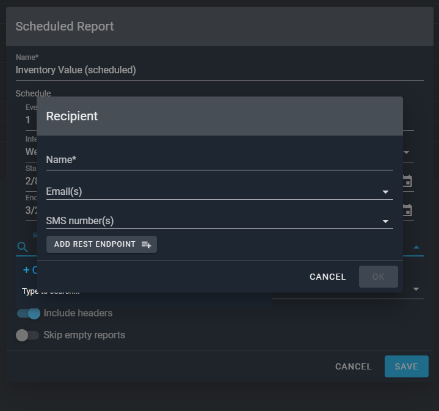Image resolution: width=439 pixels, height=411 pixels.
Task: Click SAVE on the Scheduled Report
Action: [x=406, y=366]
